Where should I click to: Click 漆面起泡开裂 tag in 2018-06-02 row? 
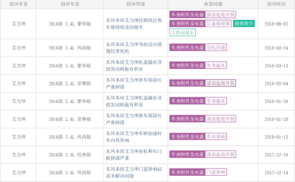[x=220, y=14]
